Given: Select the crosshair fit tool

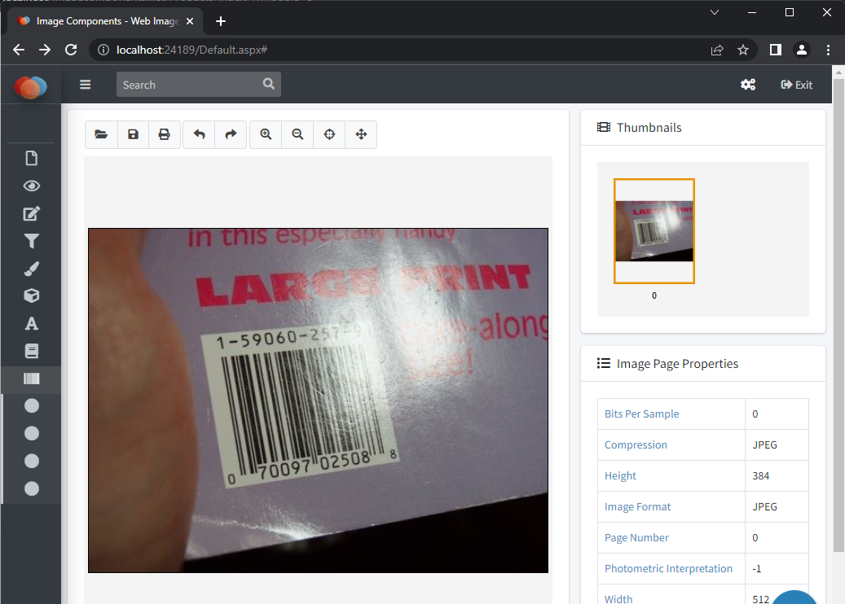Looking at the screenshot, I should click(329, 134).
